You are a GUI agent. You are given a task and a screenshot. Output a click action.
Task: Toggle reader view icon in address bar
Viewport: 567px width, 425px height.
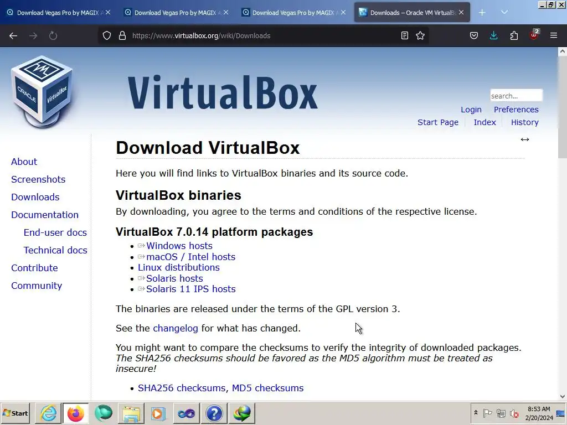pos(405,35)
